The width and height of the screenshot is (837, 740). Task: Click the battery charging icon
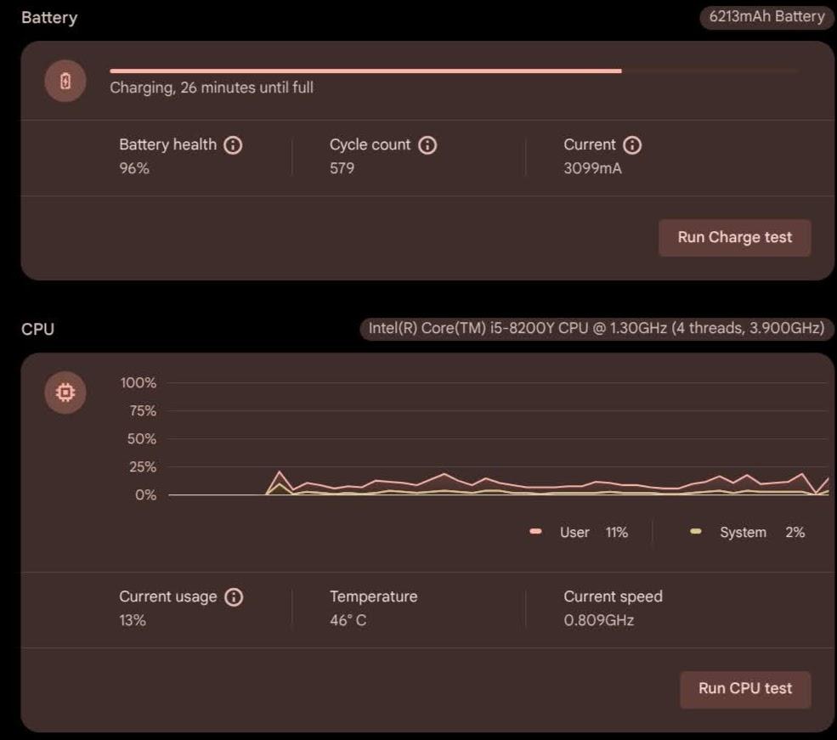[x=65, y=82]
